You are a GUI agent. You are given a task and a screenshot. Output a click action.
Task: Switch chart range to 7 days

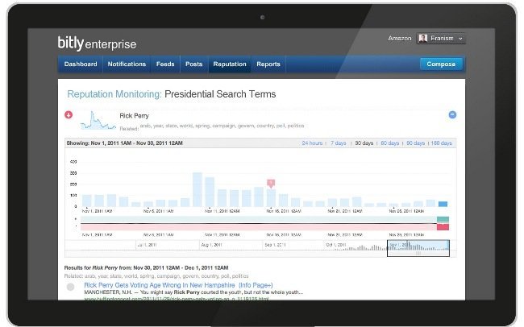pos(338,143)
